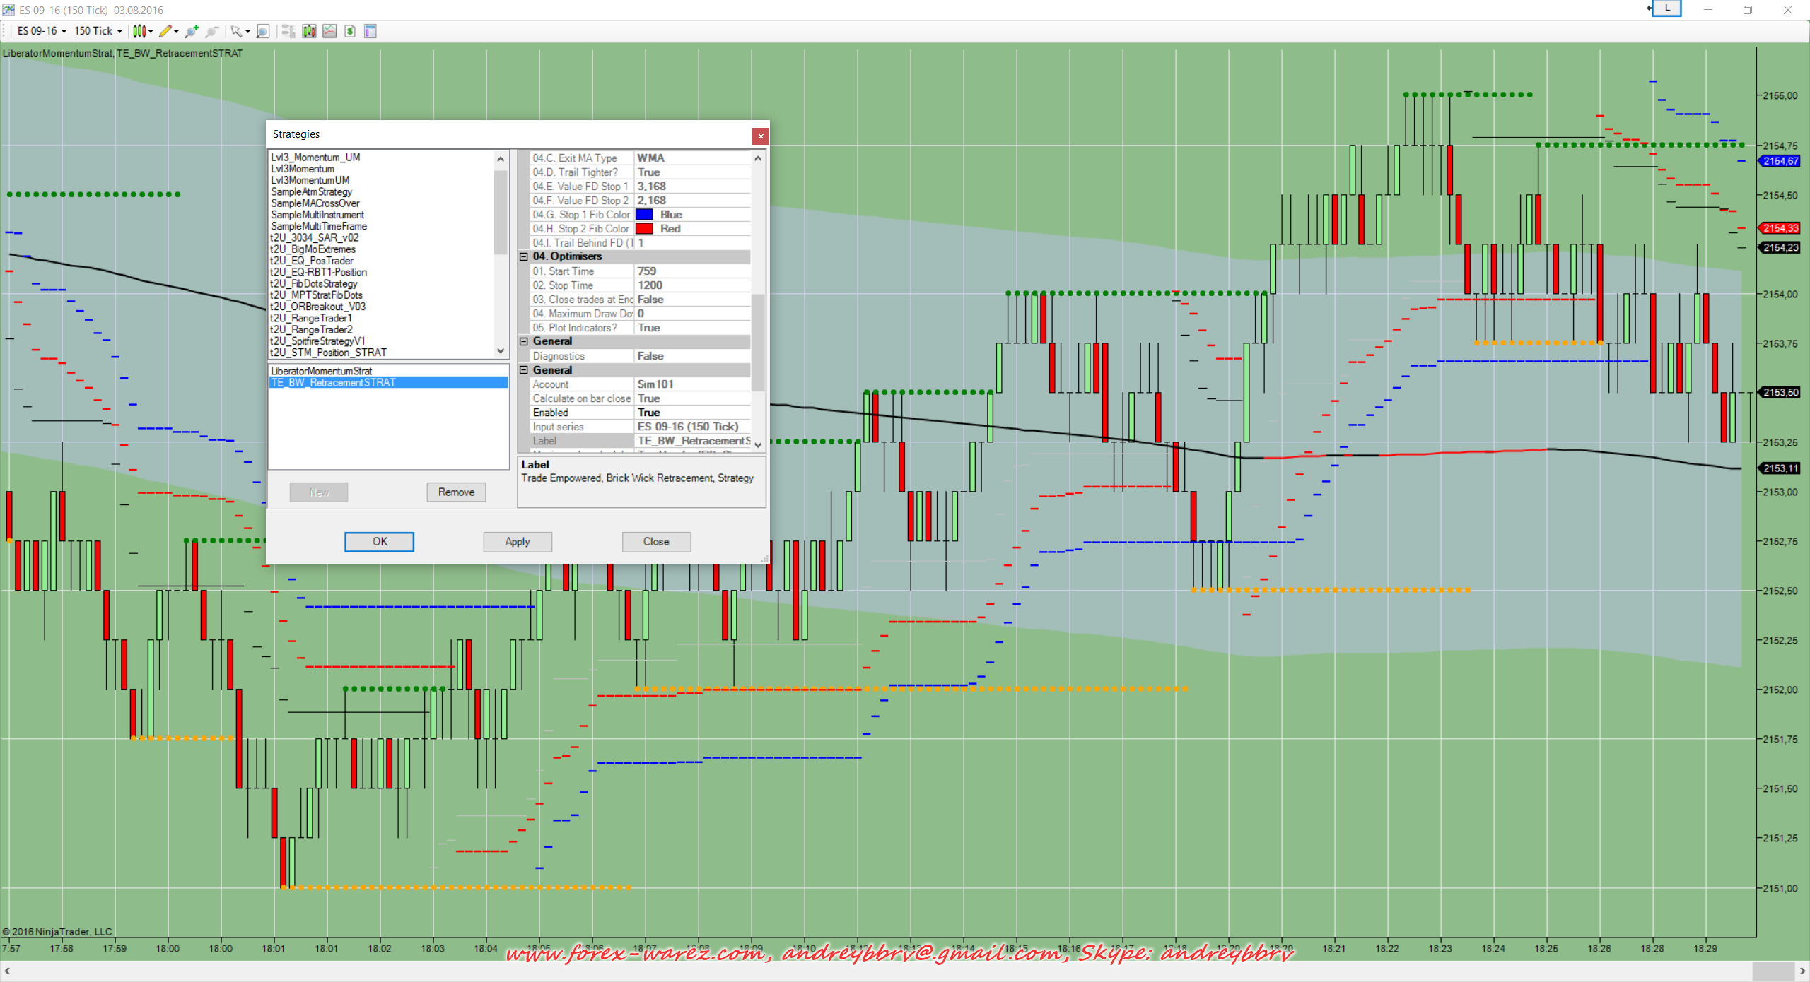Open the Strategies dollar-sign icon
Image resolution: width=1810 pixels, height=982 pixels.
point(350,31)
